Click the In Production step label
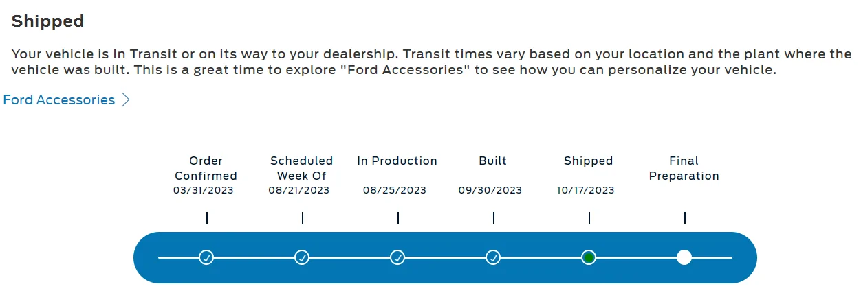861x293 pixels. click(397, 161)
